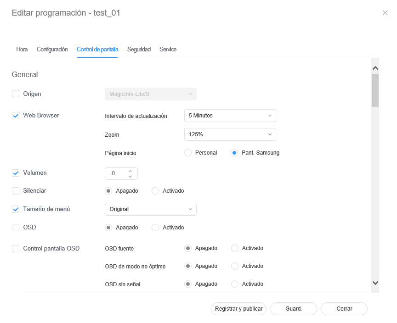The image size is (397, 323).
Task: Go to the Hora tab
Action: pyautogui.click(x=22, y=50)
